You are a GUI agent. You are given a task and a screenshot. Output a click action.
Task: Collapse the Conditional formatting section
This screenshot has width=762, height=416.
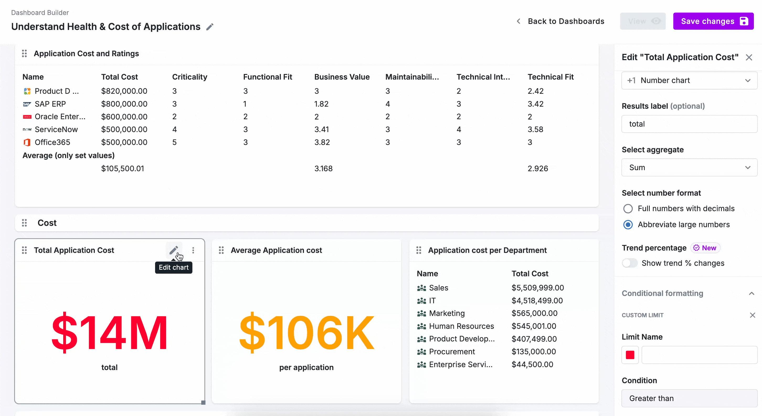tap(752, 293)
